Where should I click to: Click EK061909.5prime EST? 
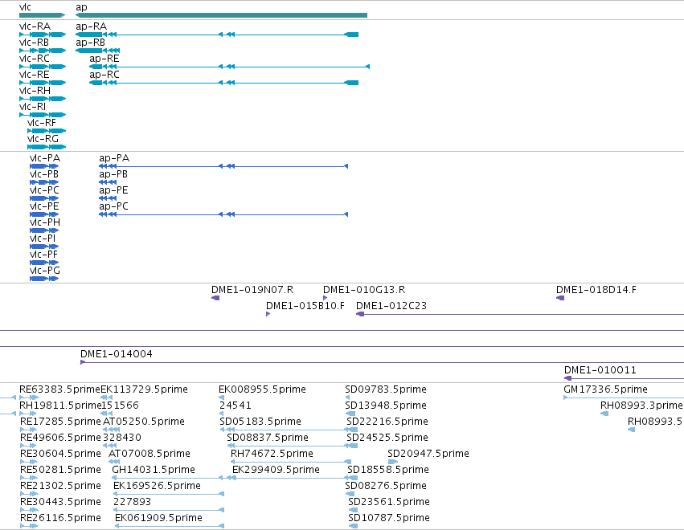(x=170, y=526)
